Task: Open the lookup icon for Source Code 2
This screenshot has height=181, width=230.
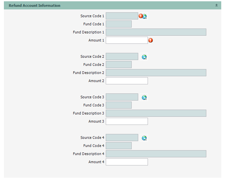Action: pyautogui.click(x=144, y=57)
